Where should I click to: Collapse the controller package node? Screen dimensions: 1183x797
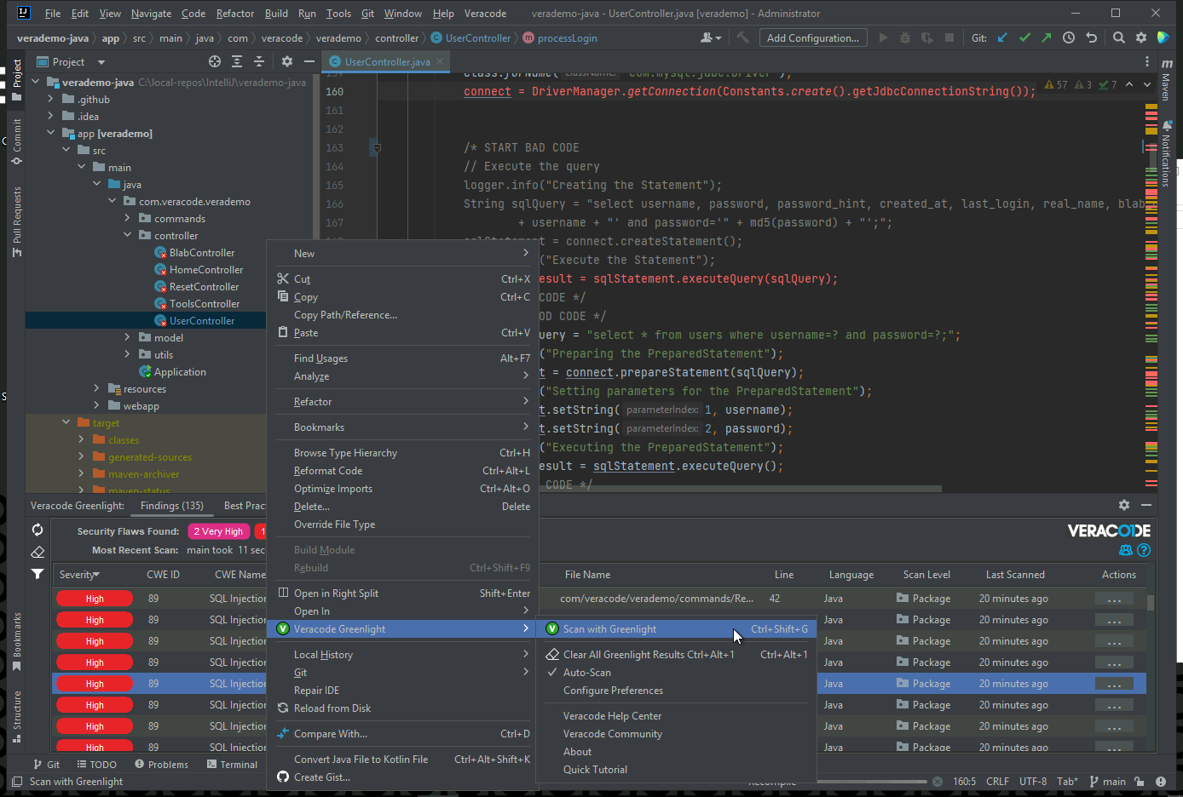tap(128, 235)
